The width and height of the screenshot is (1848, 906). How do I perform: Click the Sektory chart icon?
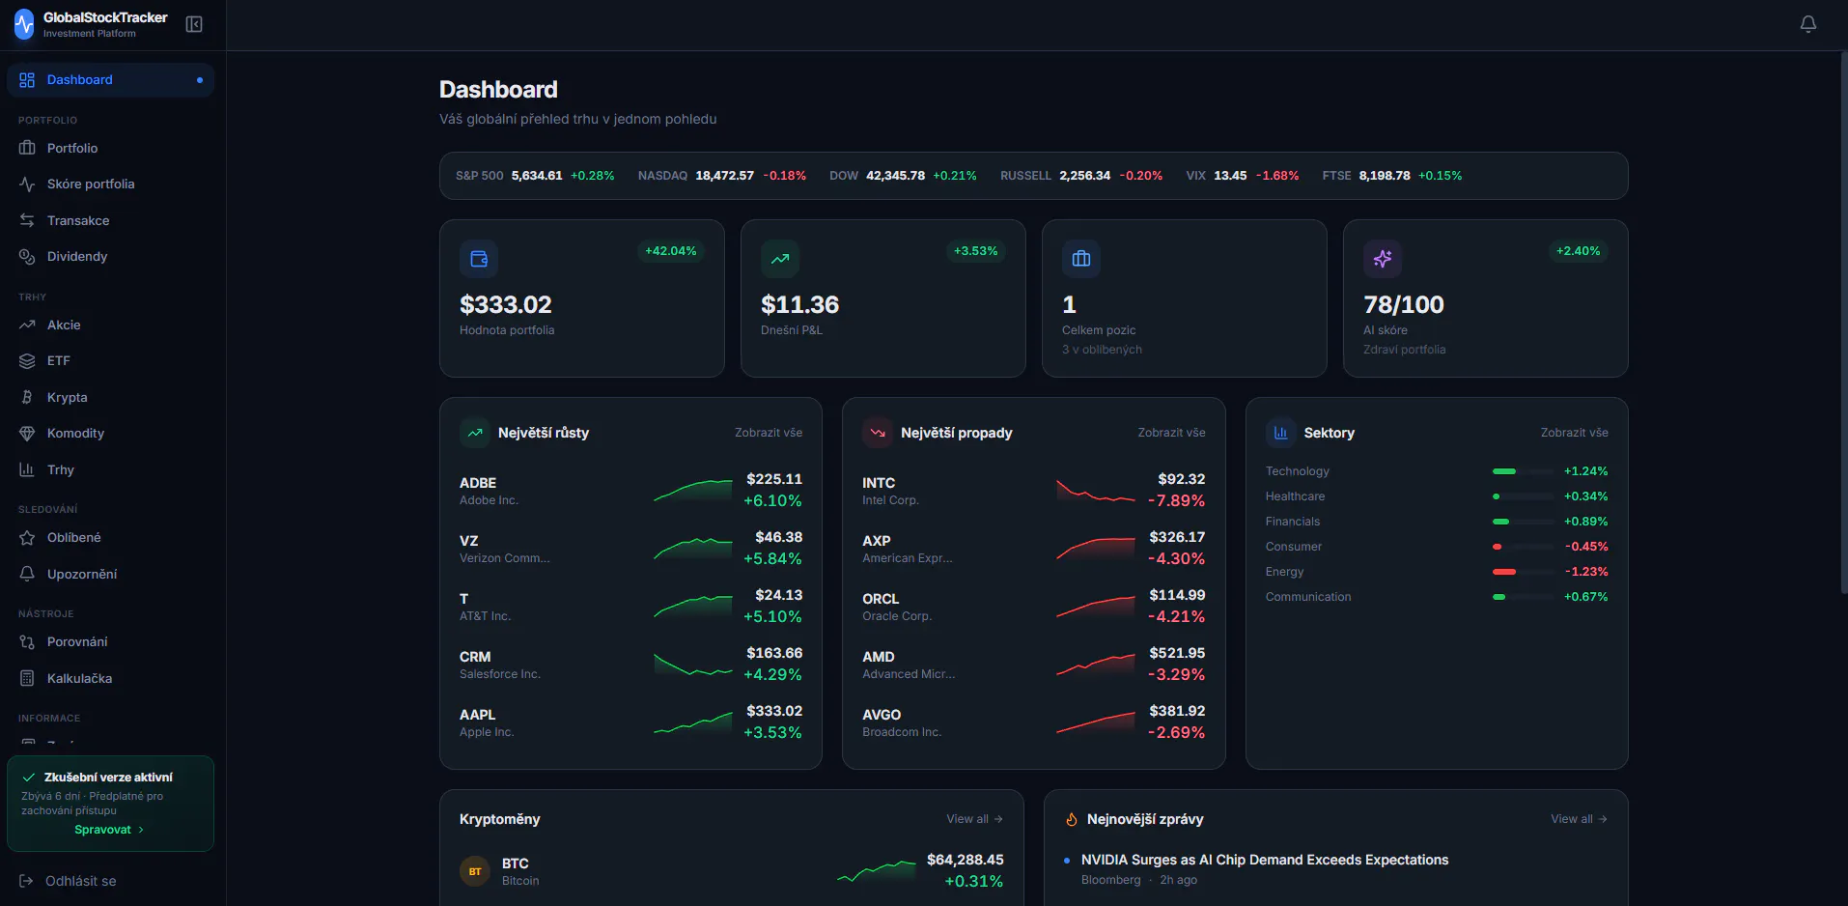1281,433
